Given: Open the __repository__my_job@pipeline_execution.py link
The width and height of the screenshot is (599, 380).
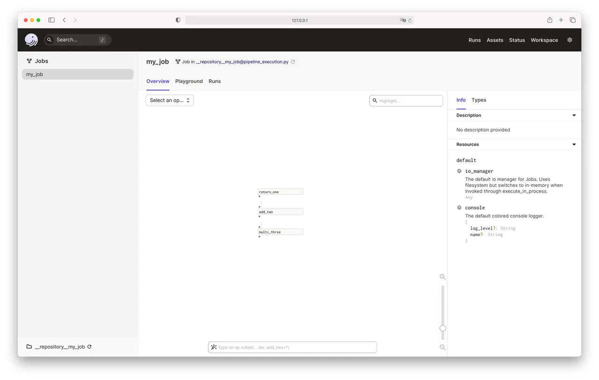Looking at the screenshot, I should click(242, 62).
